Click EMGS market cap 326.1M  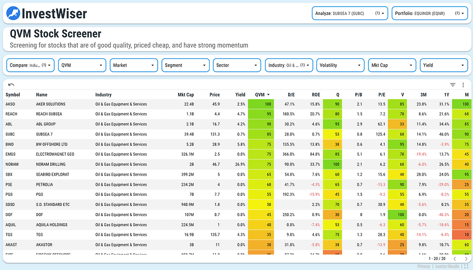187,154
